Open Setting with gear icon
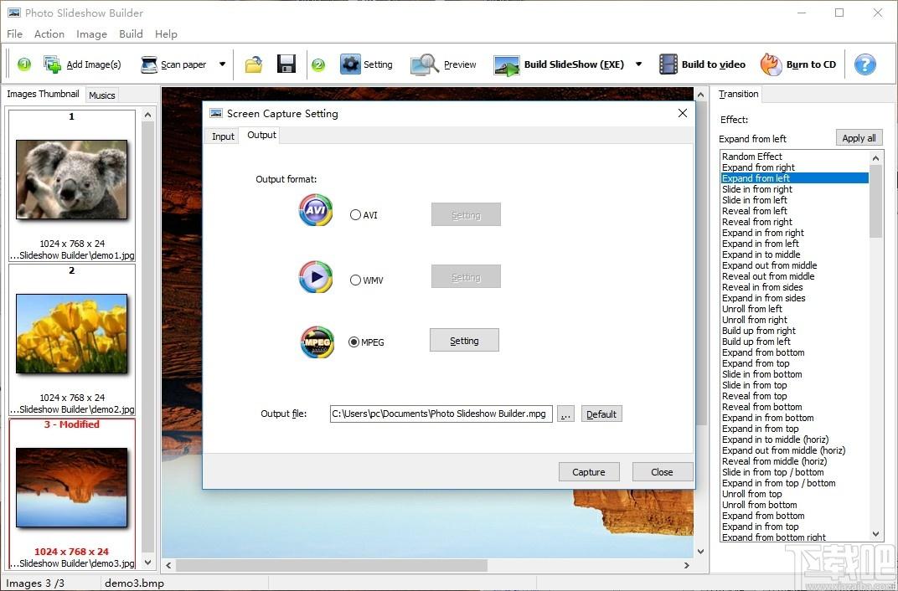The height and width of the screenshot is (591, 898). [350, 64]
